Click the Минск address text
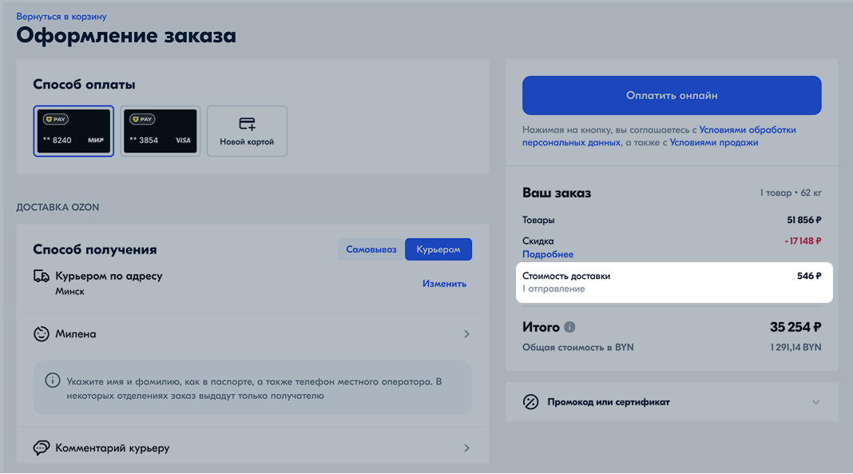Viewport: 853px width, 474px height. (x=69, y=291)
